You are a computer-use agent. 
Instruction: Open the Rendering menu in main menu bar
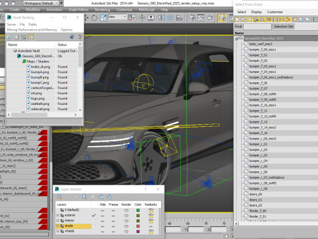click(x=103, y=10)
